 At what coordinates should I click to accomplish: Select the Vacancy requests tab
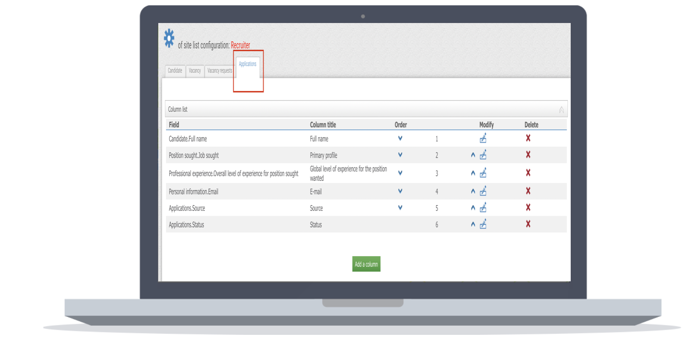tap(220, 71)
